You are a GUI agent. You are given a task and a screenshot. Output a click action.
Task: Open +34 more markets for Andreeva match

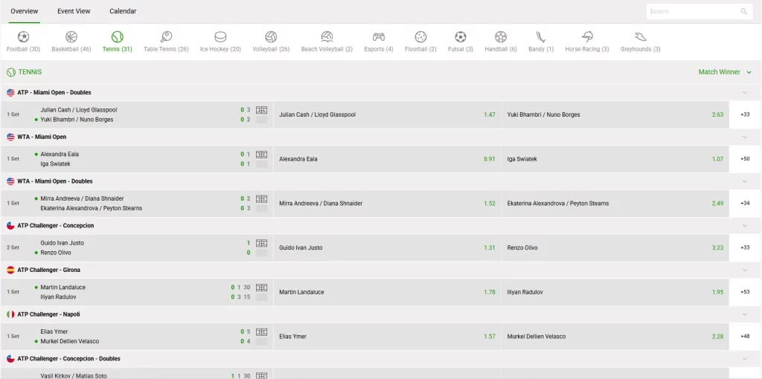point(745,204)
